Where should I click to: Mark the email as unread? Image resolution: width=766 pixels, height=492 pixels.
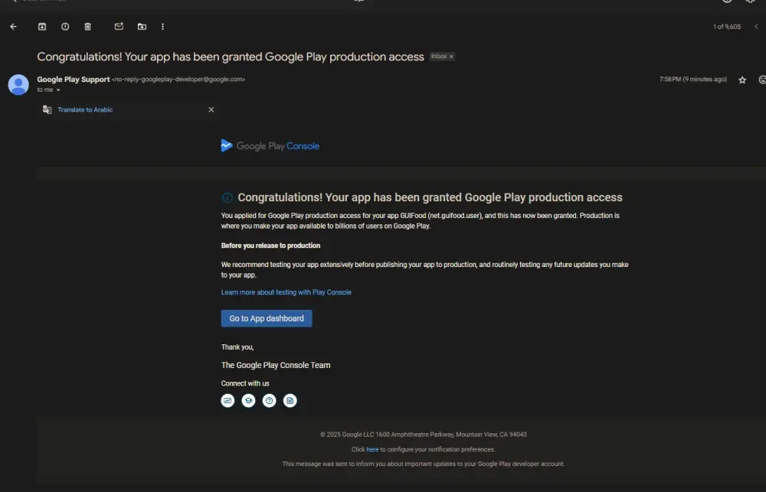tap(119, 27)
